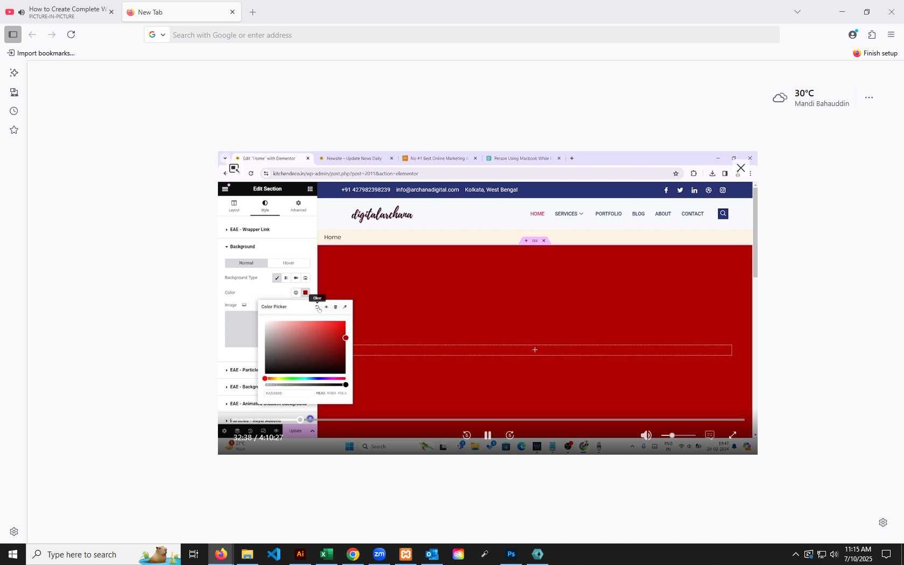Close the New Tab tab
Viewport: 904px width, 565px height.
(x=232, y=12)
